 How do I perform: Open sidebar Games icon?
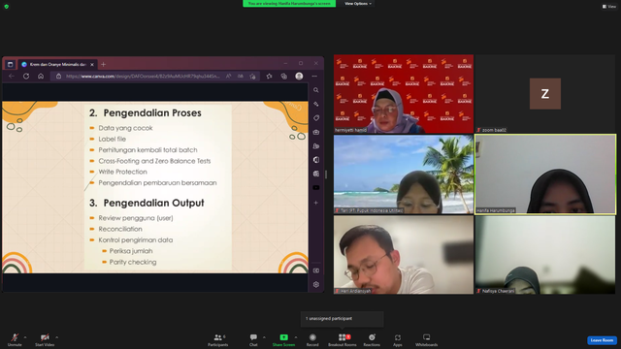pos(316,146)
